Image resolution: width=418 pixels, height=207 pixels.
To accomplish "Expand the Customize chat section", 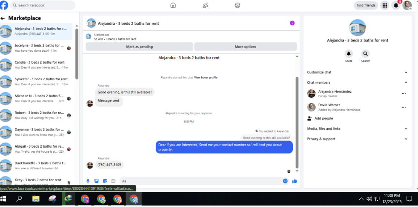I will pyautogui.click(x=357, y=72).
